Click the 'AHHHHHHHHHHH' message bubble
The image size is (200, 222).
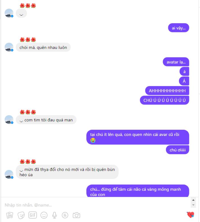pyautogui.click(x=167, y=91)
